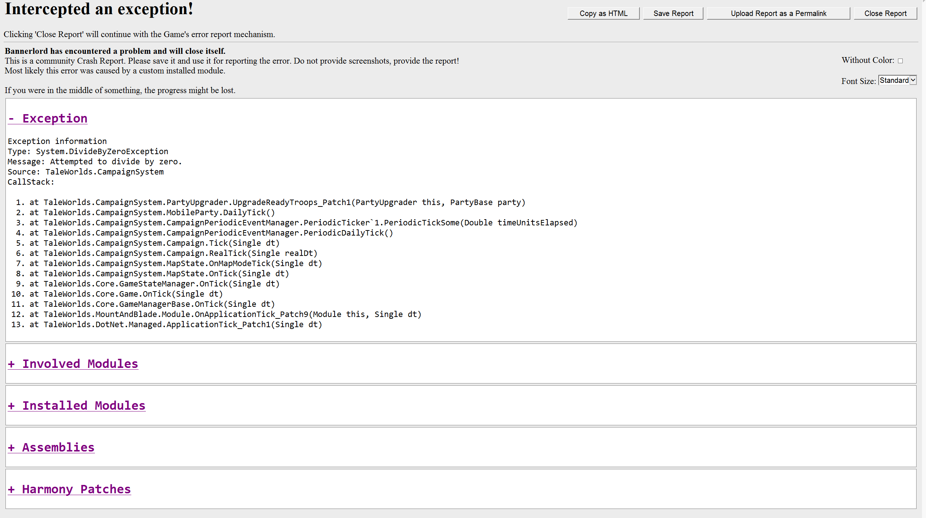
Task: Expand the Harmony Patches section
Action: tap(69, 489)
